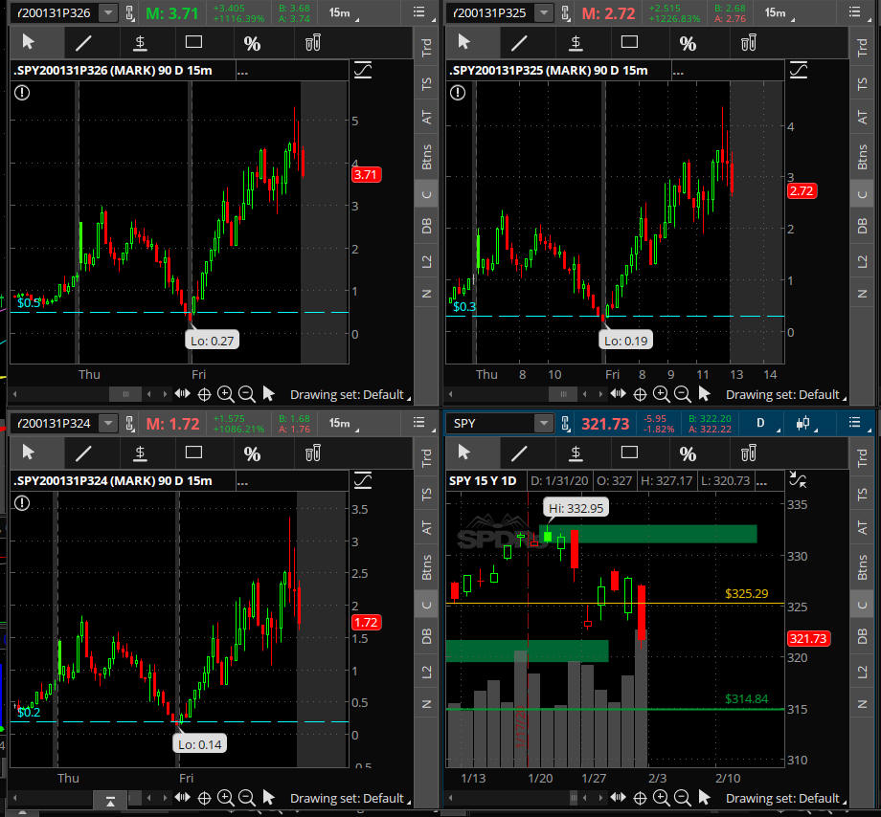
Task: Click link clipboard icon beside P325 symbol
Action: point(565,12)
